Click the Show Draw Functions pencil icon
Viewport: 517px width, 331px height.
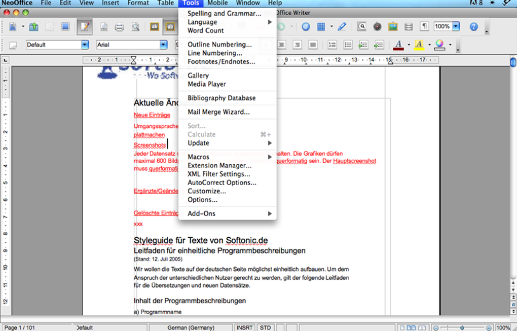tap(342, 26)
